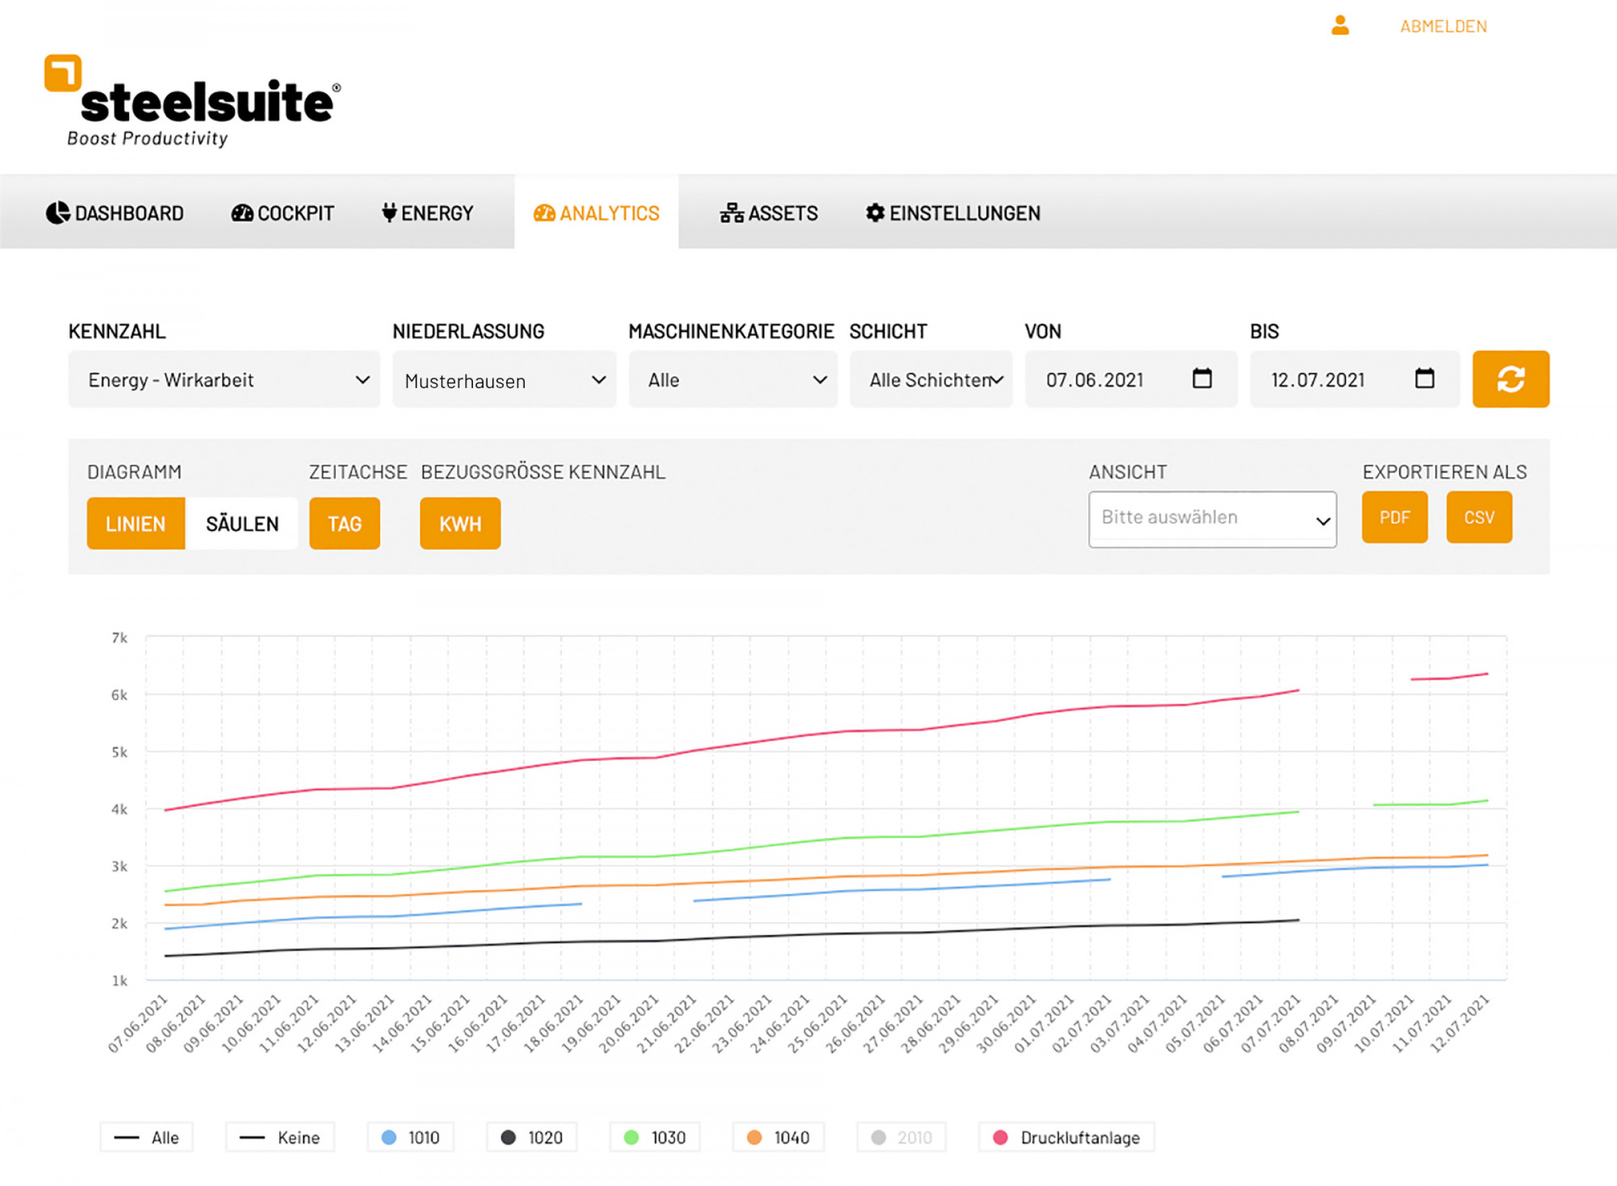Open the Ansicht Bitte auswählen dropdown
This screenshot has width=1617, height=1186.
[1211, 518]
